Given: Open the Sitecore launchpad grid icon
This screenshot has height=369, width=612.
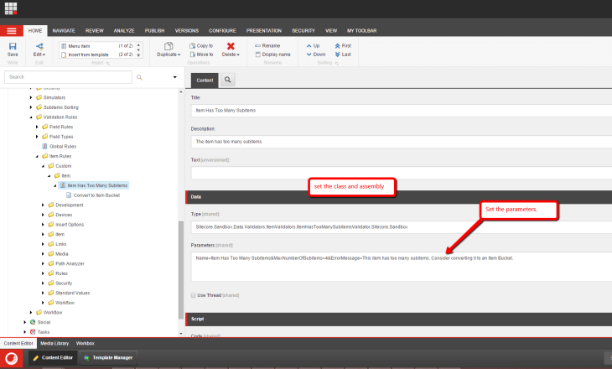Looking at the screenshot, I should point(11,8).
